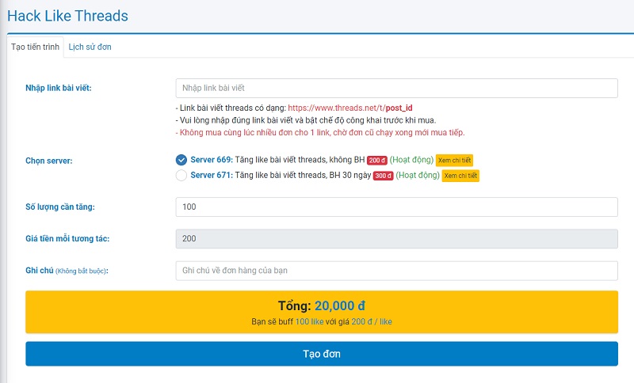Open the Lịch sử đơn tab
The width and height of the screenshot is (634, 383).
click(90, 47)
